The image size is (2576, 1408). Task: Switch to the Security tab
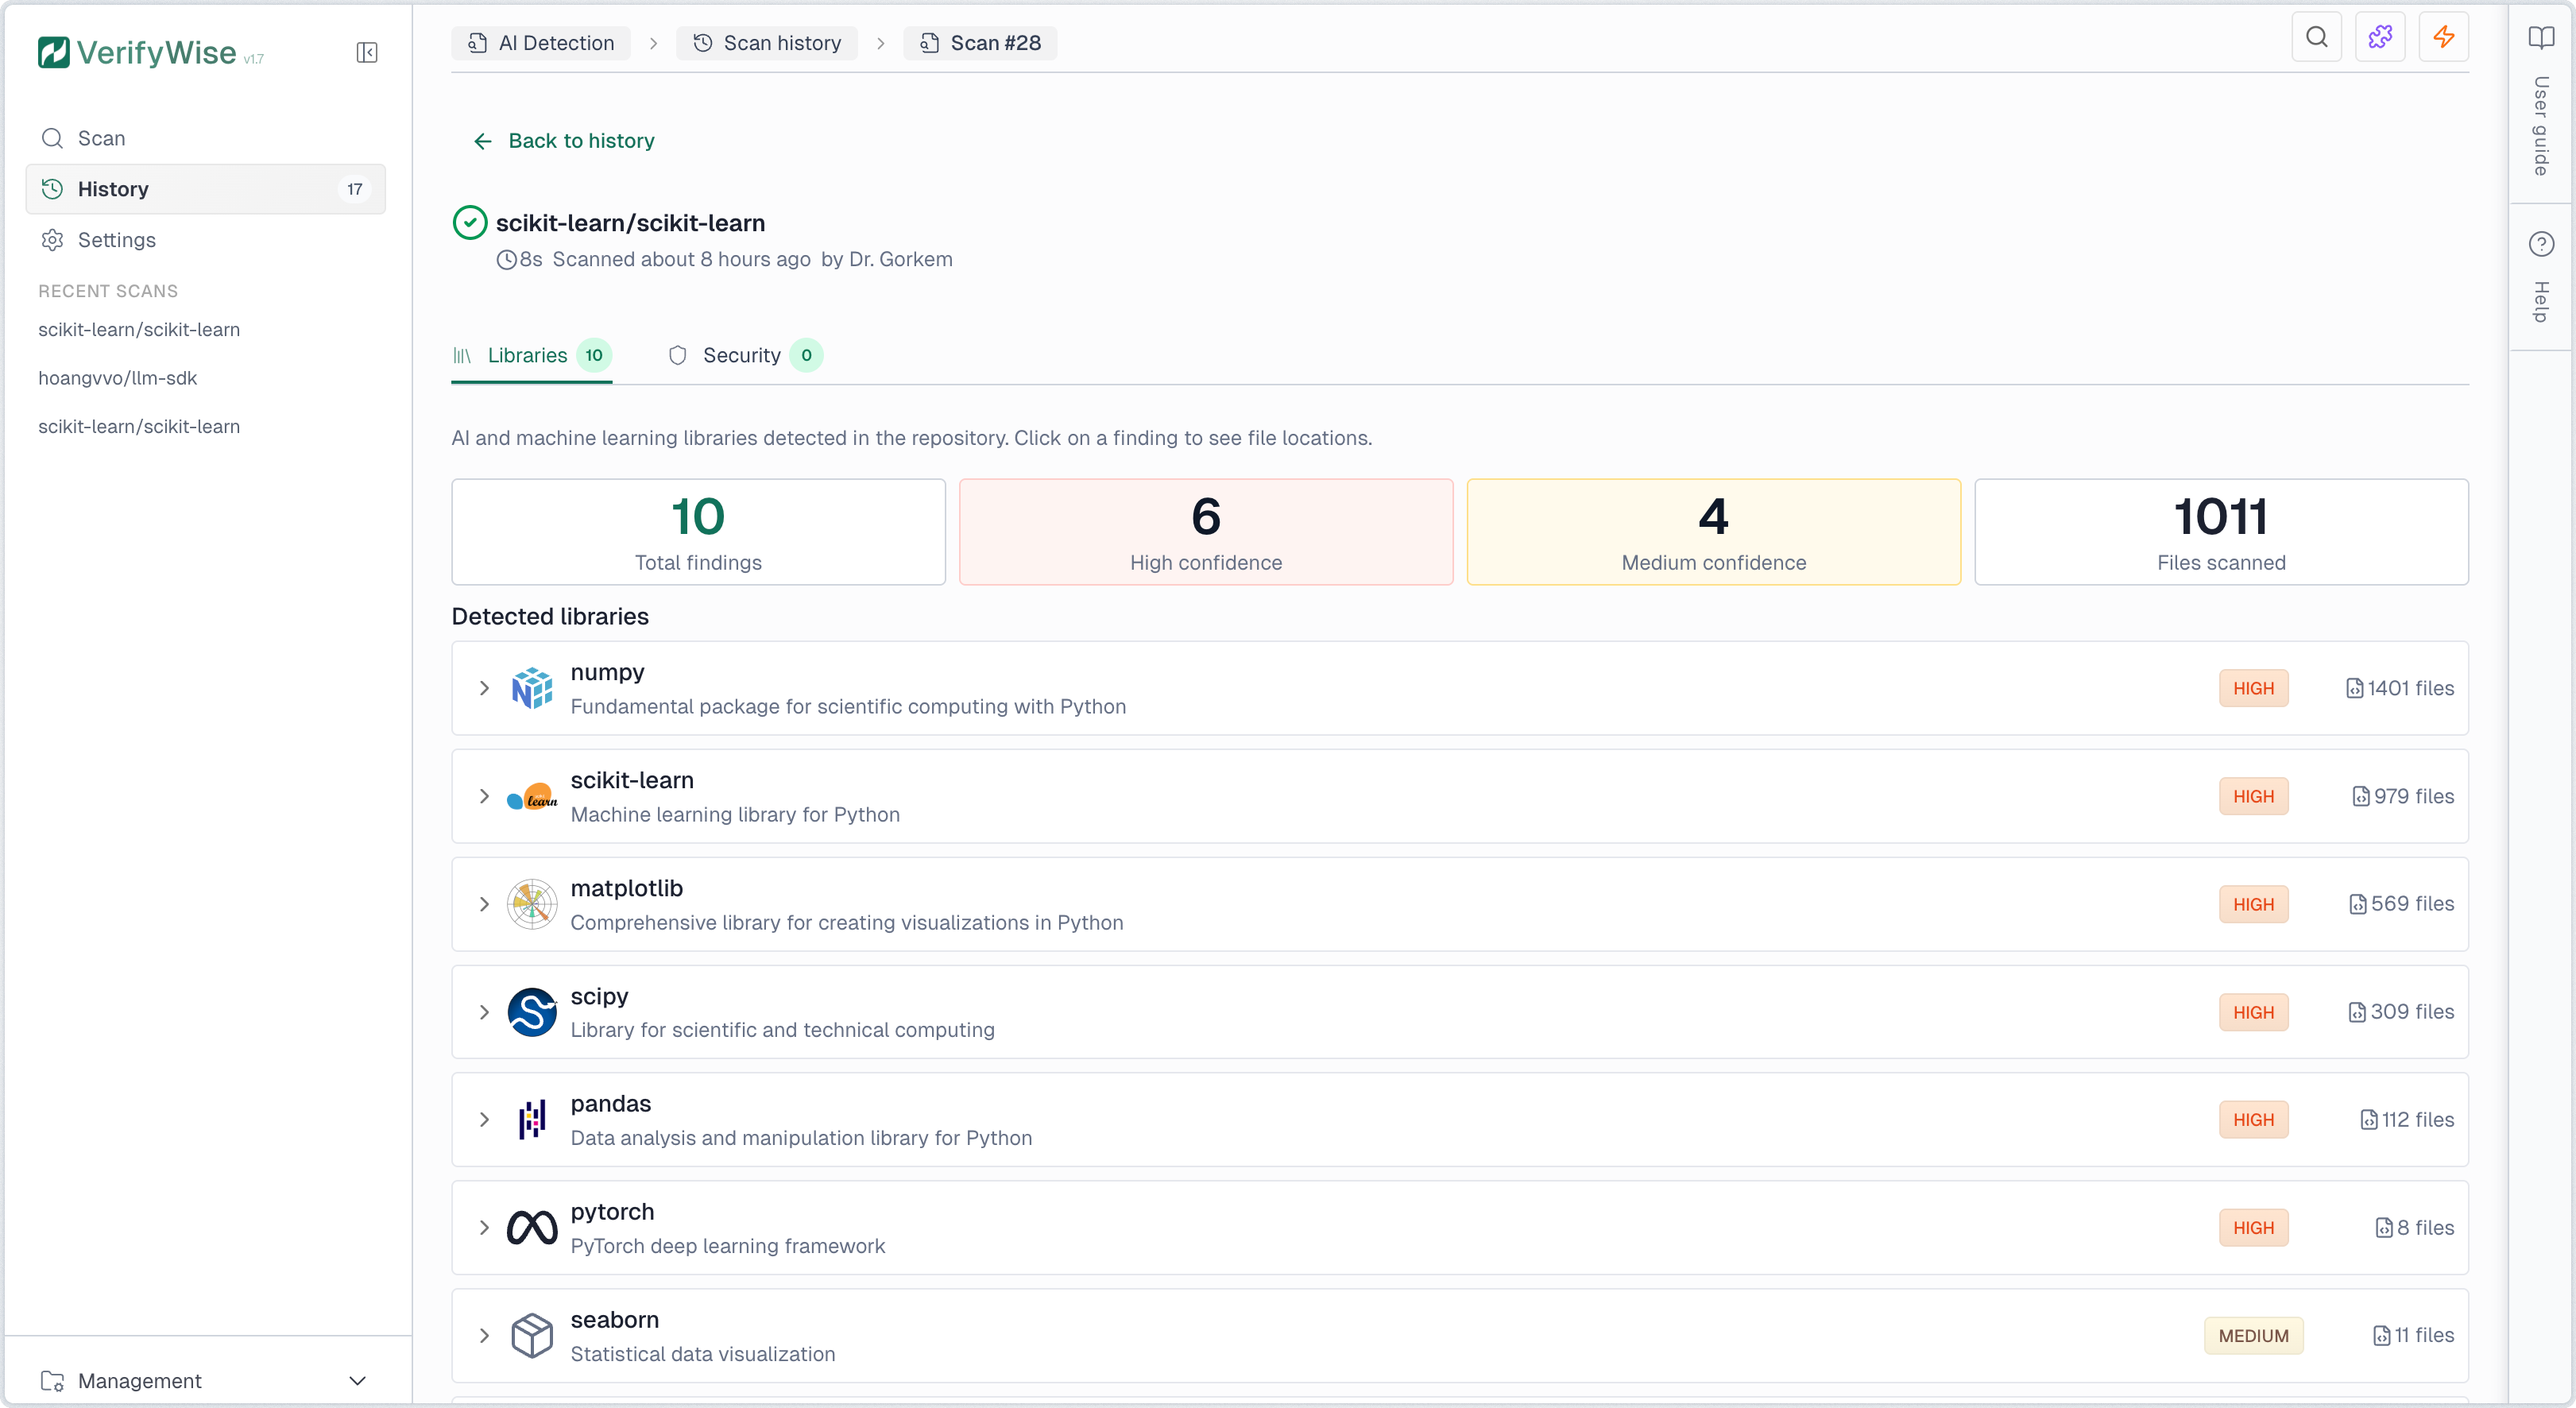pos(744,355)
